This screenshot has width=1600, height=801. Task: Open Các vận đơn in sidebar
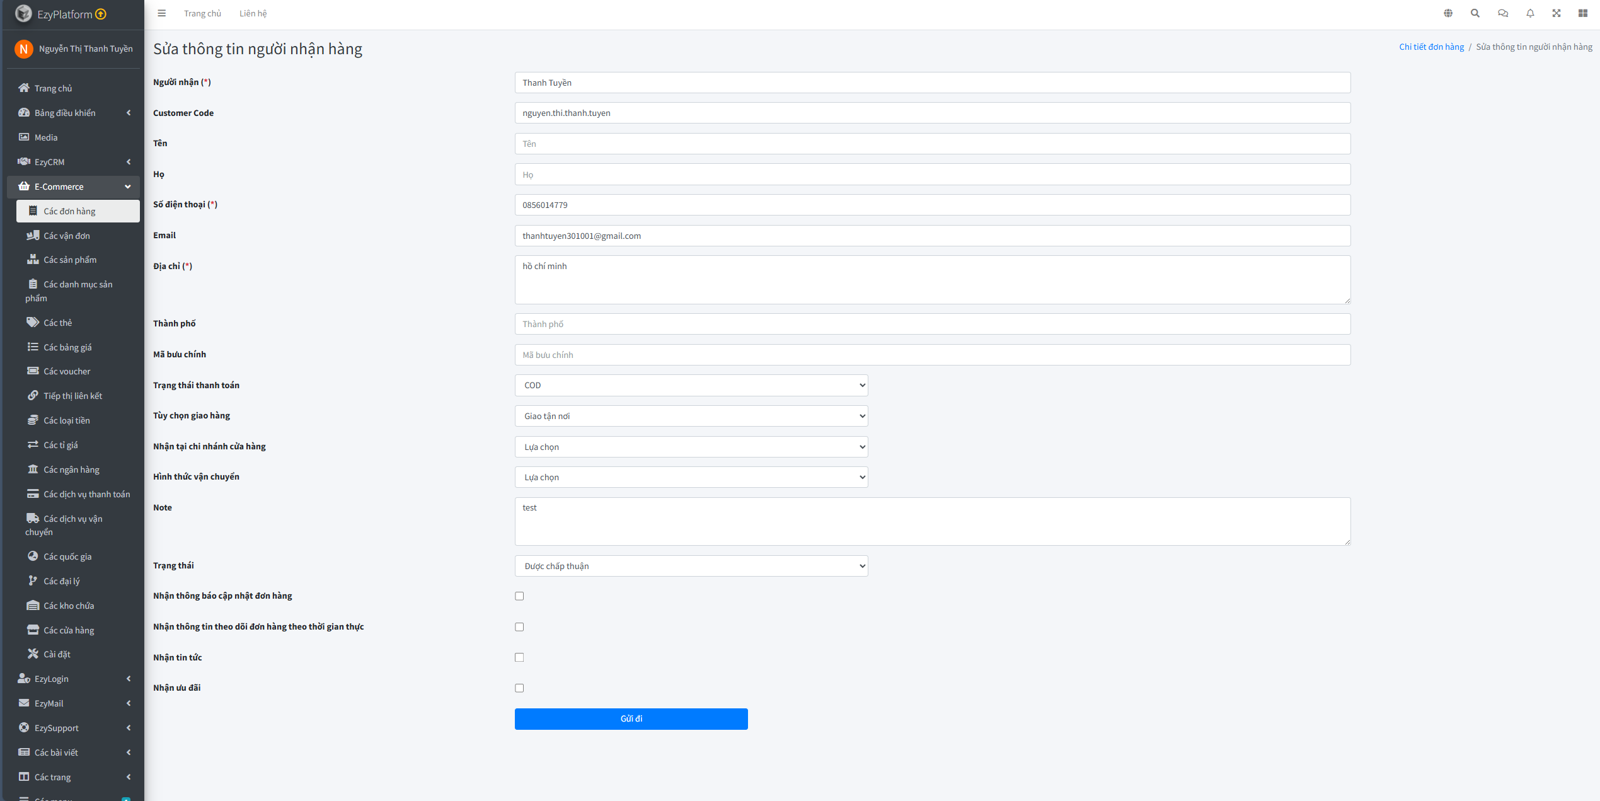[x=67, y=236]
